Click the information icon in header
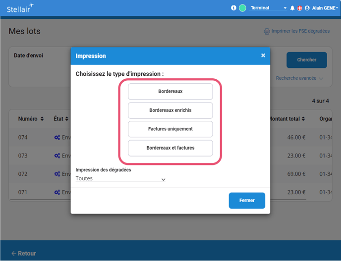The height and width of the screenshot is (262, 341). pos(233,8)
